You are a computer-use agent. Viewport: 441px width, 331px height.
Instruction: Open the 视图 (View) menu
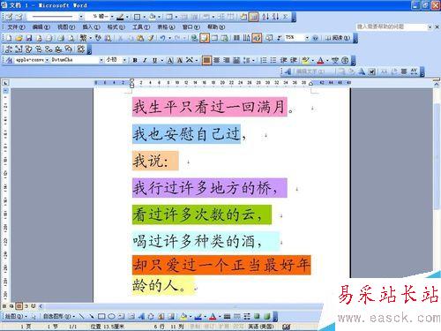point(66,27)
